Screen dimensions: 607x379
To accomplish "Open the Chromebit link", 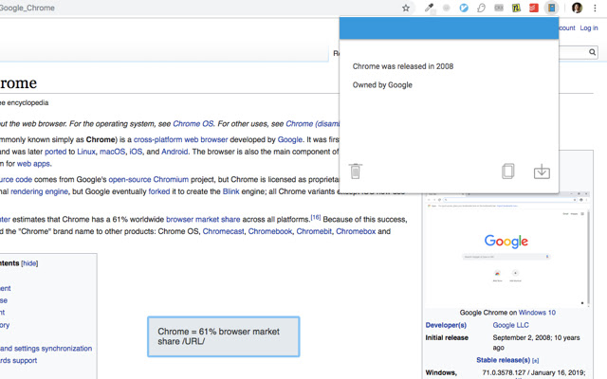I will 314,231.
